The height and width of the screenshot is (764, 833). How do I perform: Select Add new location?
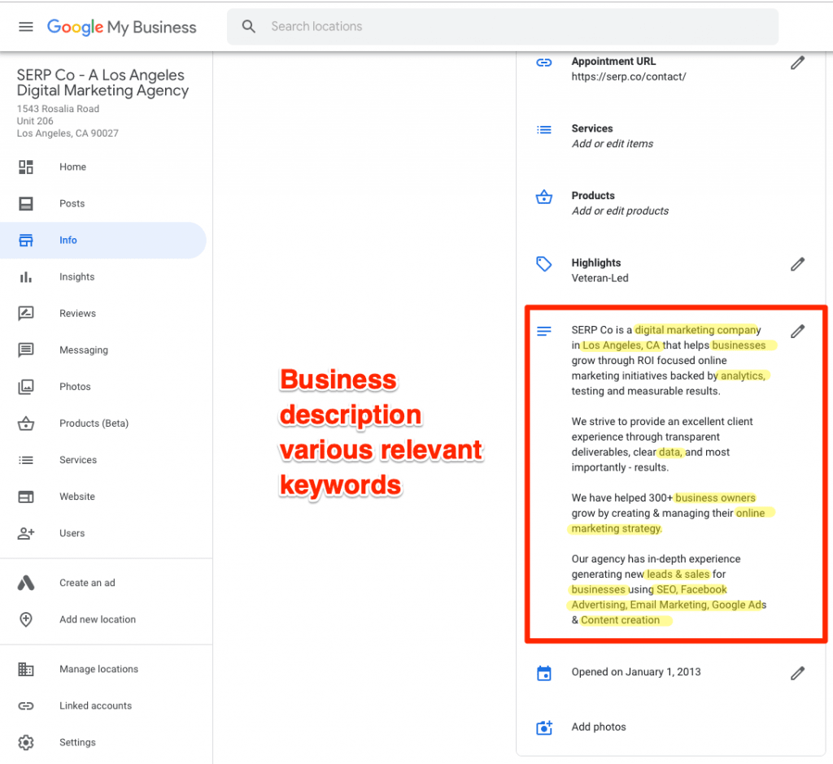(98, 619)
